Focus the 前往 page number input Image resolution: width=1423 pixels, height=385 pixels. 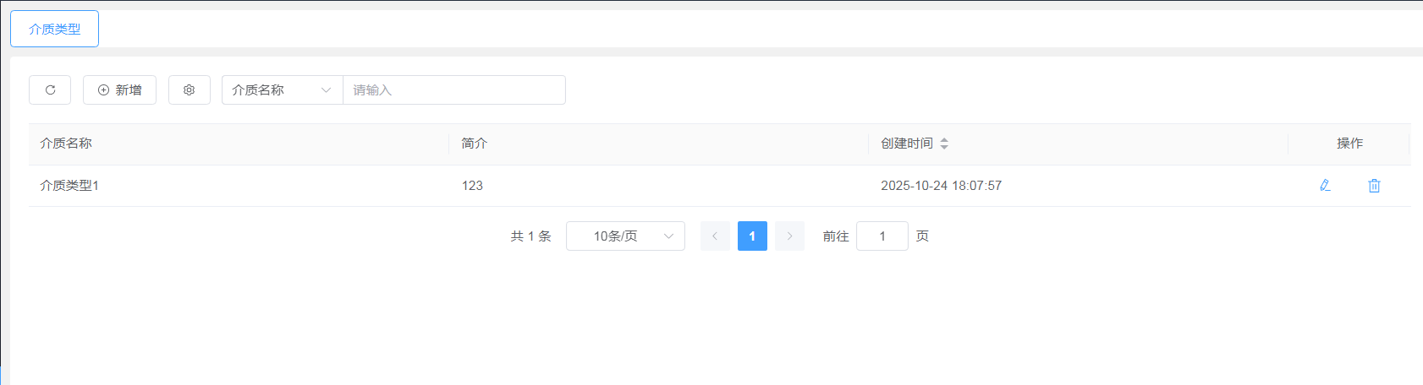[x=882, y=236]
